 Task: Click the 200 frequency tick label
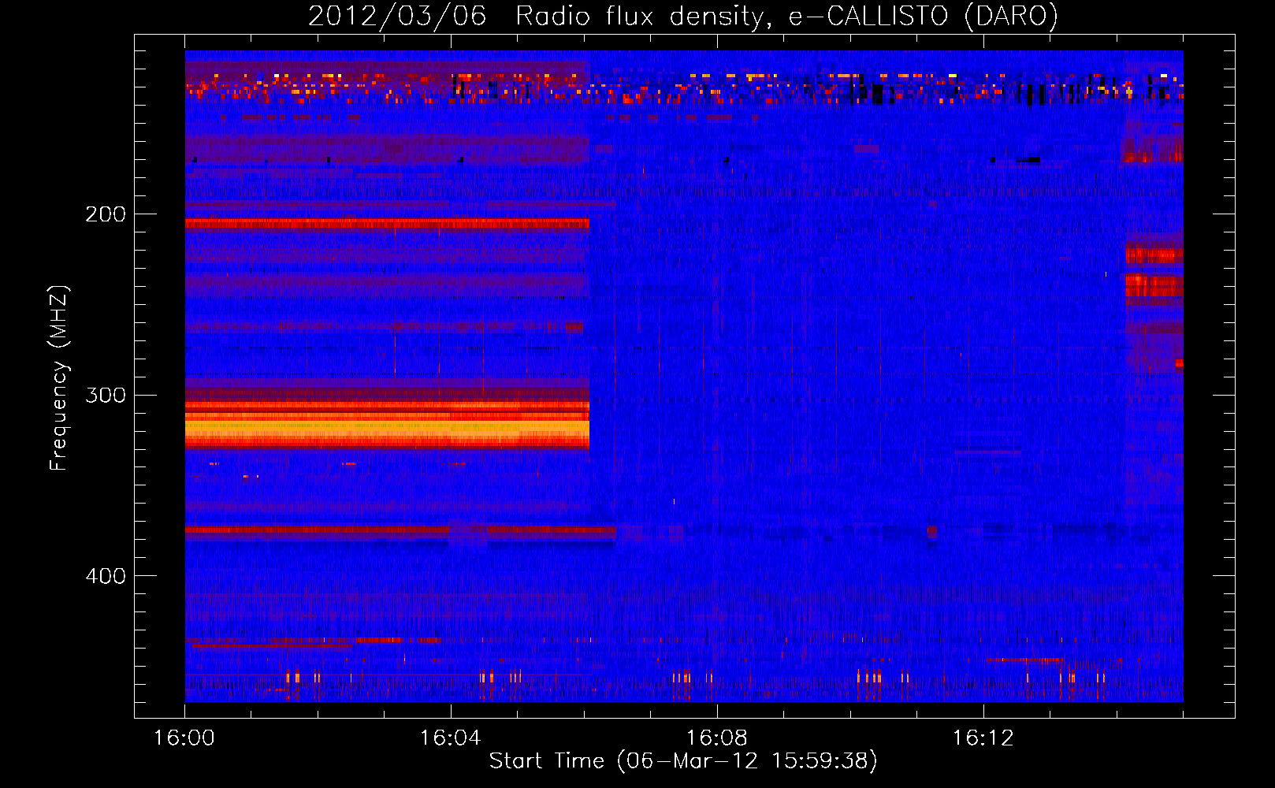106,214
